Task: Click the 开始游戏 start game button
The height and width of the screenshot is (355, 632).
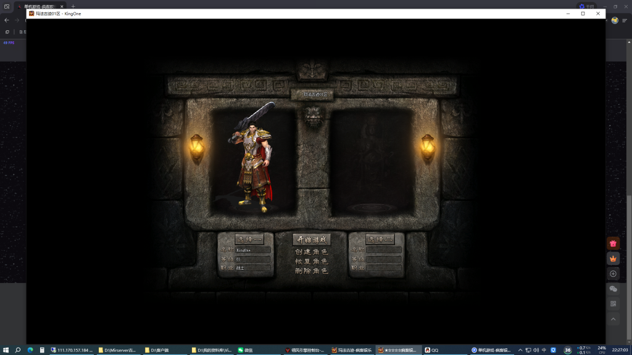Action: tap(312, 240)
